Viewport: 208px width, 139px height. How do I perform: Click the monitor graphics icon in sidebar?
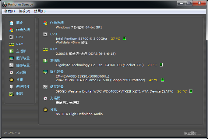[11, 58]
